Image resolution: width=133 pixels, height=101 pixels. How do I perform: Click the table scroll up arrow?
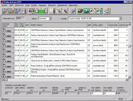pyautogui.click(x=129, y=24)
